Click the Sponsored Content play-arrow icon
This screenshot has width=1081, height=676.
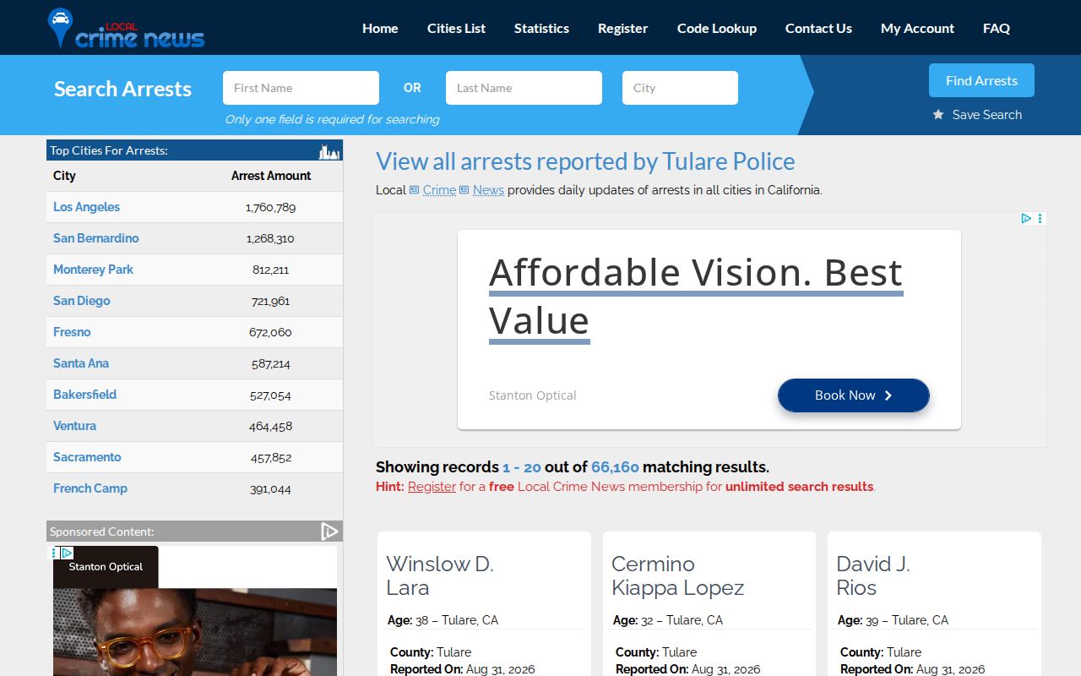point(329,531)
